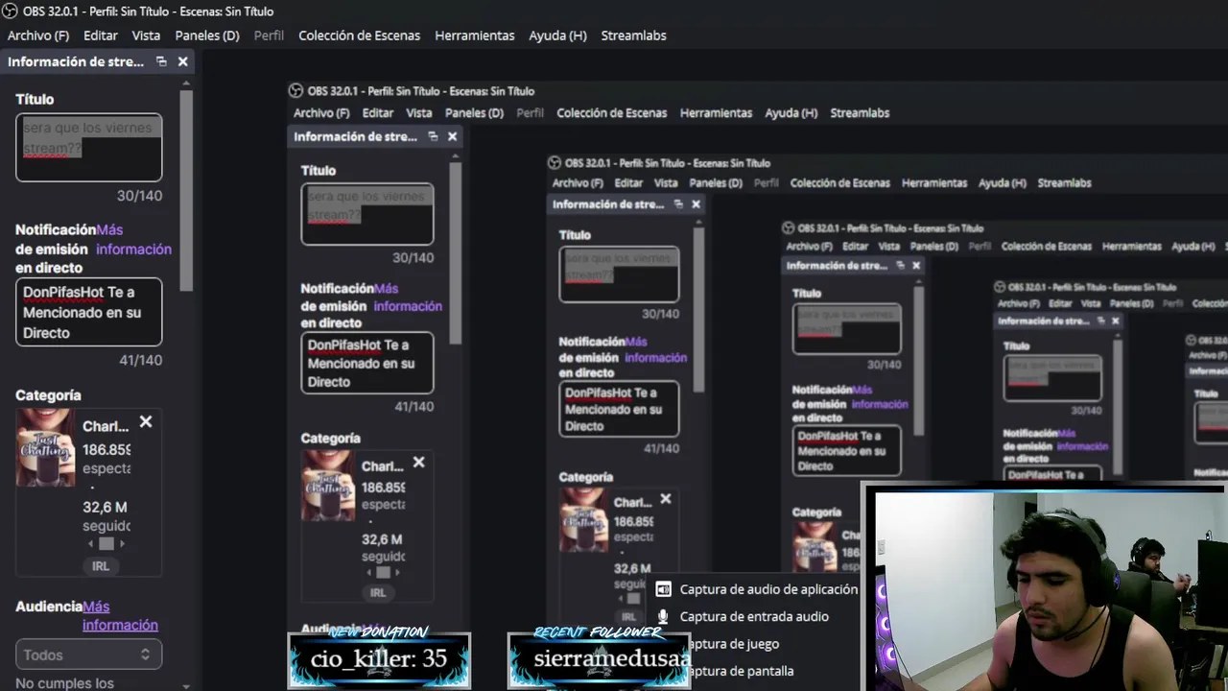
Task: Remove the Charl... category in main panel
Action: (146, 421)
